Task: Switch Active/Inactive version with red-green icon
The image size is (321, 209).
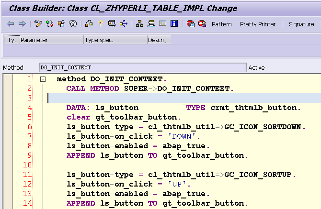Action: (x=49, y=24)
